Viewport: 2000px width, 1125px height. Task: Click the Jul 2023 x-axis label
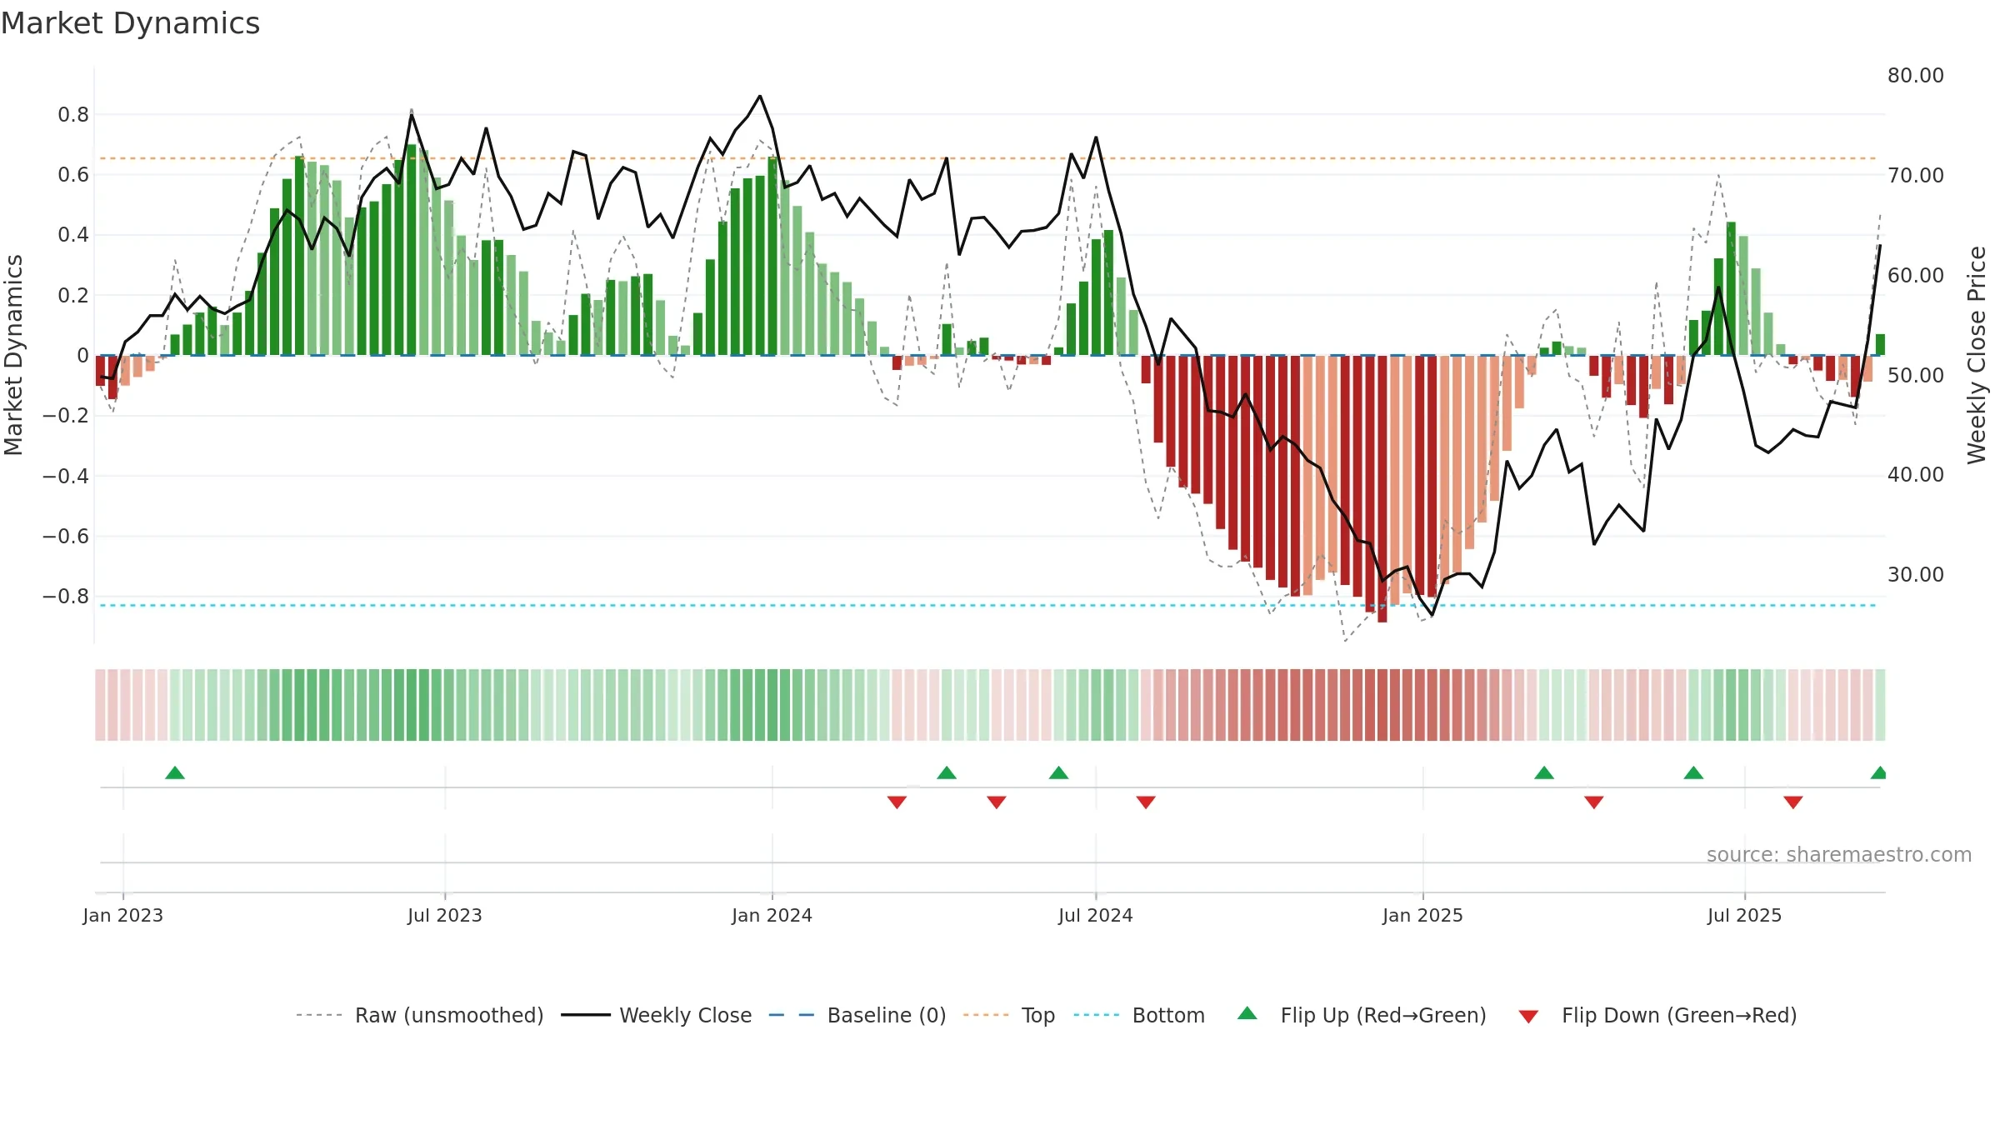pos(445,915)
